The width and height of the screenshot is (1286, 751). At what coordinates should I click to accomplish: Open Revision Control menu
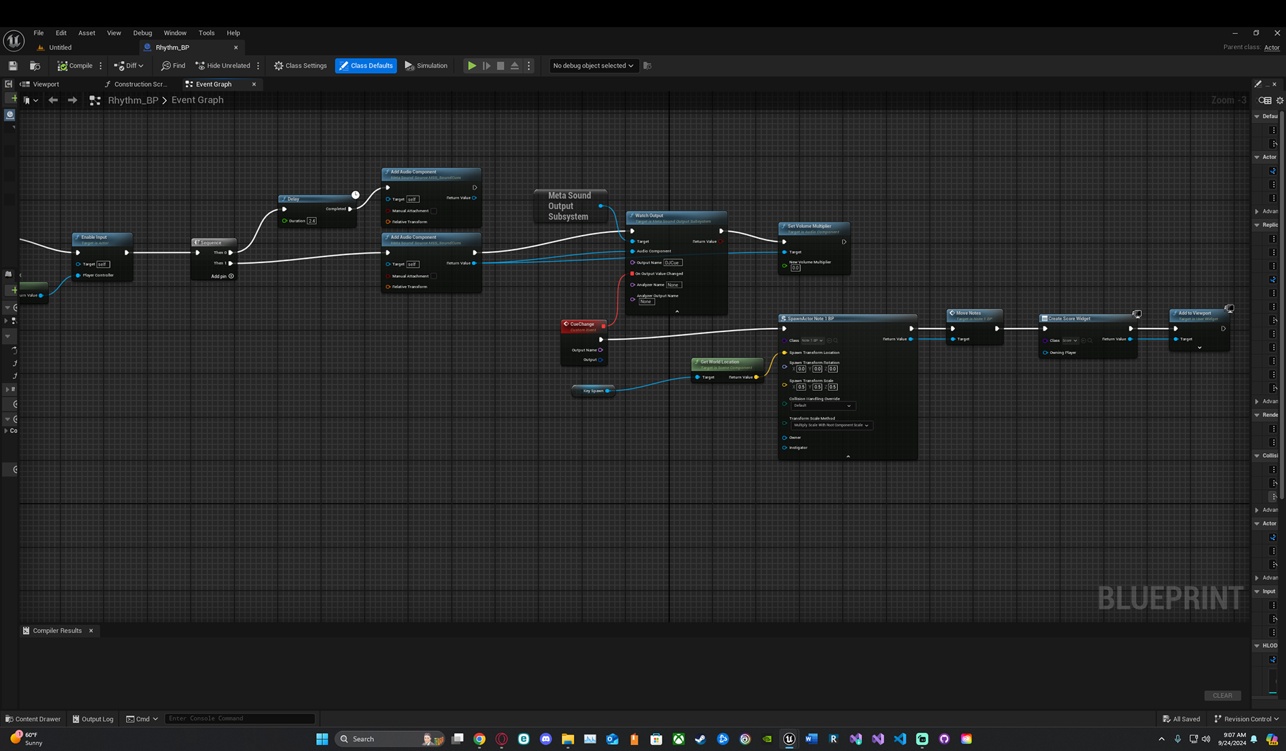pyautogui.click(x=1246, y=719)
